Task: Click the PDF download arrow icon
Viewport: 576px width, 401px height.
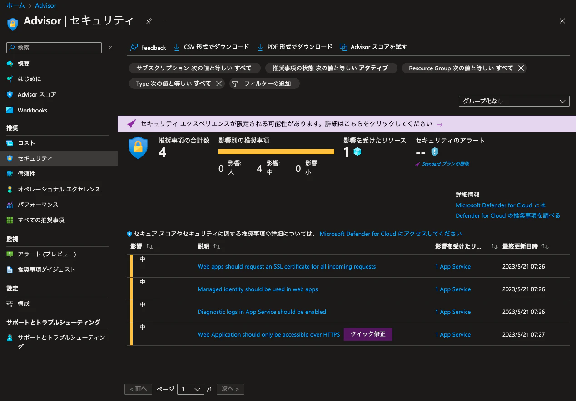Action: pyautogui.click(x=260, y=47)
